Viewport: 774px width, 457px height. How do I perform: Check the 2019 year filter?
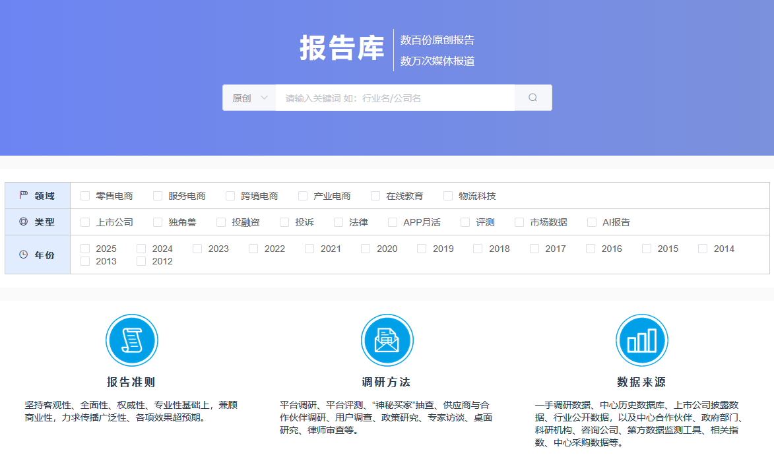pyautogui.click(x=420, y=249)
